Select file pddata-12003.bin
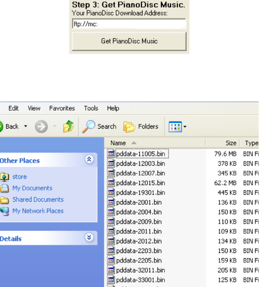 (141, 164)
